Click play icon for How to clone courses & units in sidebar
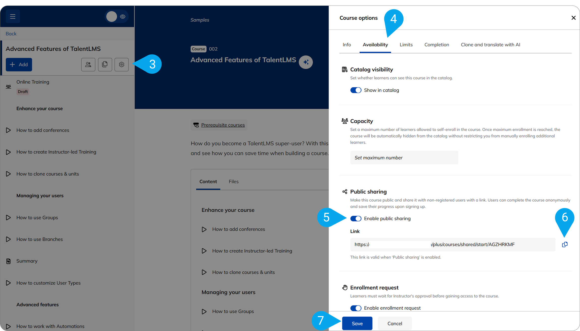Image resolution: width=580 pixels, height=331 pixels. click(8, 174)
